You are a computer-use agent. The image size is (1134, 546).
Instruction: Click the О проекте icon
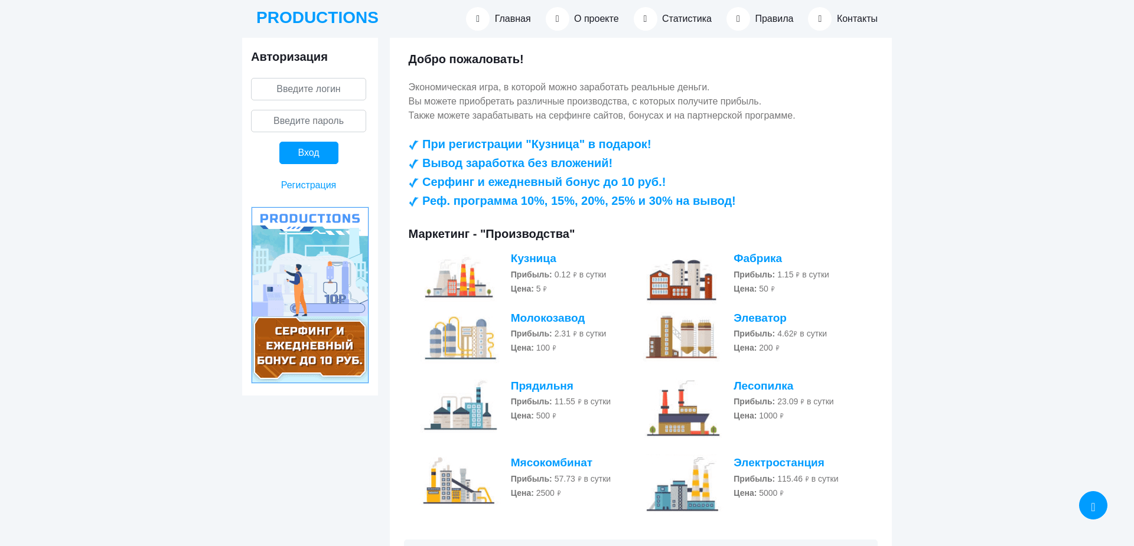click(x=557, y=18)
